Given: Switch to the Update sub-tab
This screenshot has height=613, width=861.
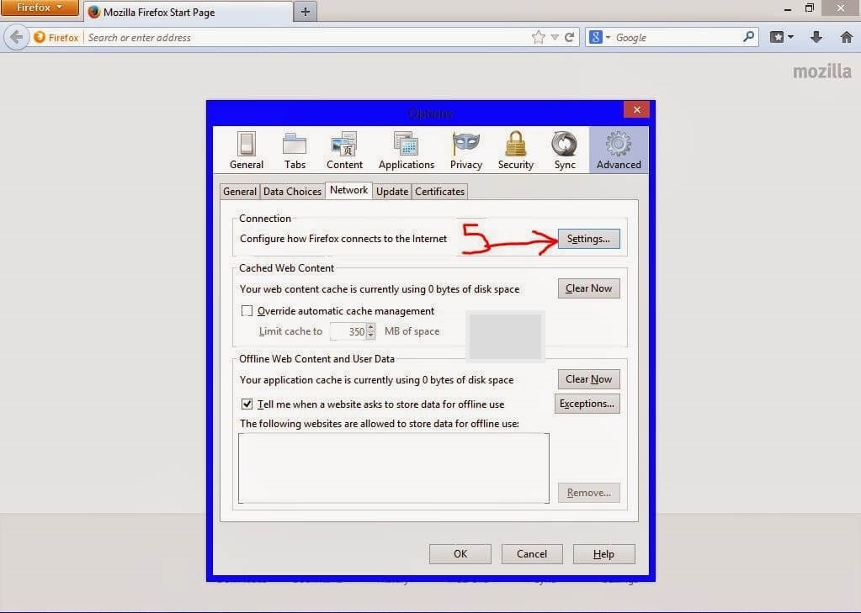Looking at the screenshot, I should 391,192.
